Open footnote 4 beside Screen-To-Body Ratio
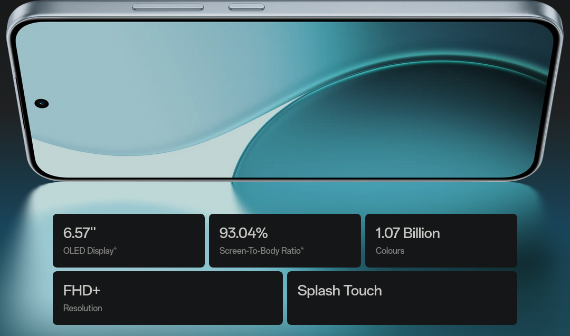The image size is (570, 336). pos(302,249)
